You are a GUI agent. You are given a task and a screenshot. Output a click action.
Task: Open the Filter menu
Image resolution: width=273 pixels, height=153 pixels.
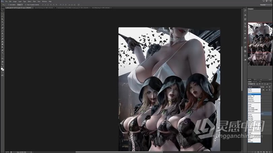click(34, 1)
